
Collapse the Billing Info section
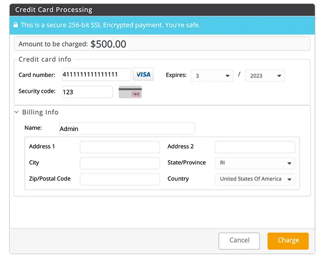coord(17,112)
